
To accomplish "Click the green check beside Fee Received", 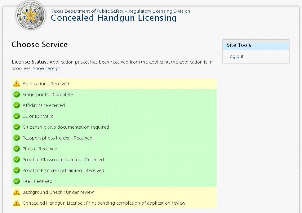I will coord(17,181).
